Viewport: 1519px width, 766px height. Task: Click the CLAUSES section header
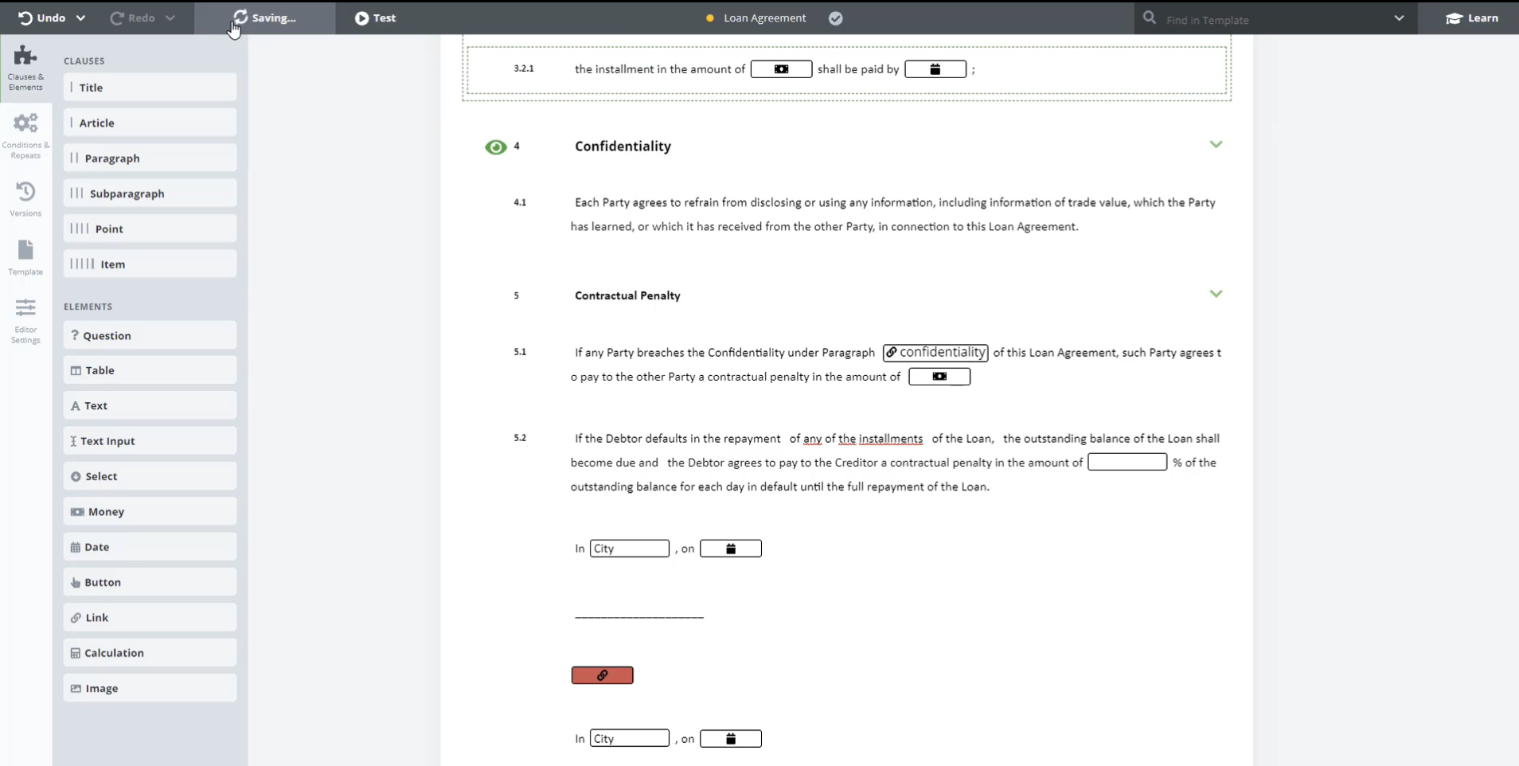click(84, 61)
